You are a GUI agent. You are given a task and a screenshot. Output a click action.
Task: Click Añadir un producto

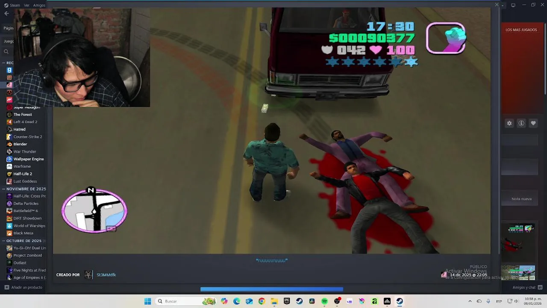click(x=23, y=287)
